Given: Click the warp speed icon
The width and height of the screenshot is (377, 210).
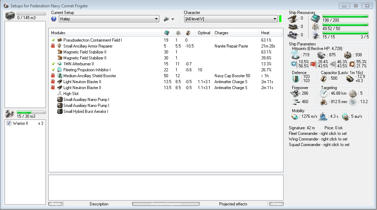Looking at the screenshot, I should tap(345, 116).
